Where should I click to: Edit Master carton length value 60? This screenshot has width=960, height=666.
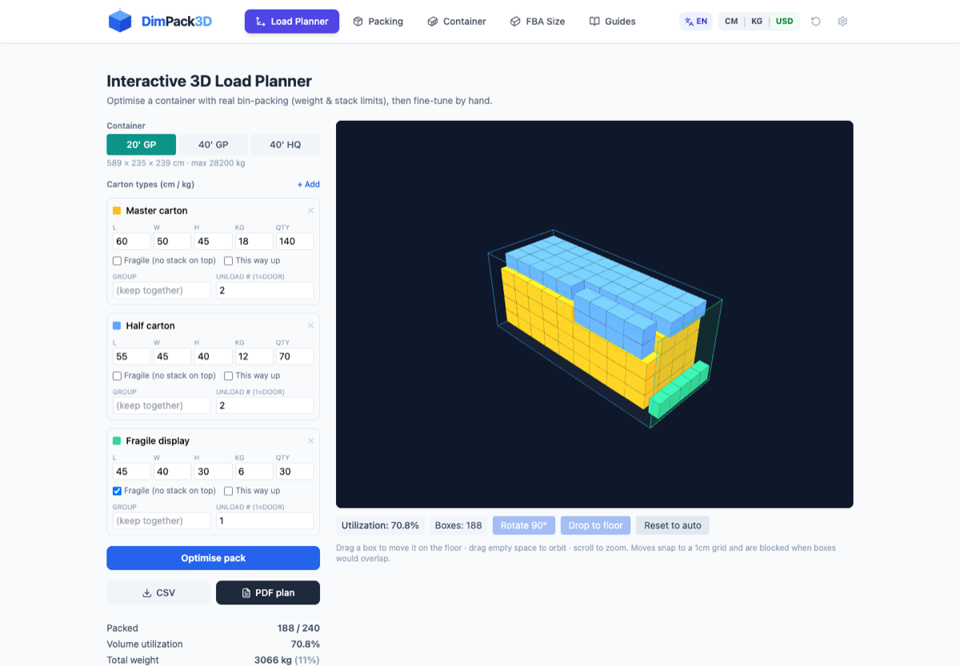point(131,241)
